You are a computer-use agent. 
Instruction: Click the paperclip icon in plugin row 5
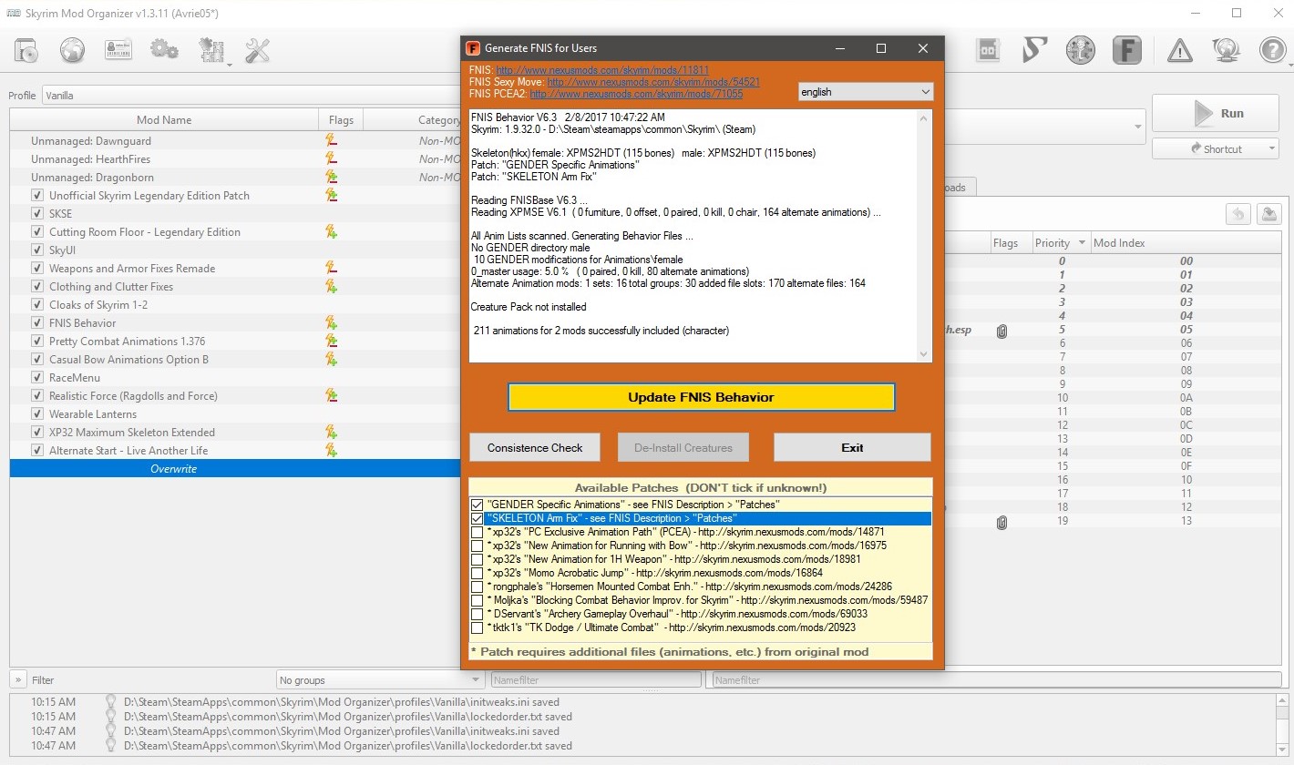pos(1002,331)
